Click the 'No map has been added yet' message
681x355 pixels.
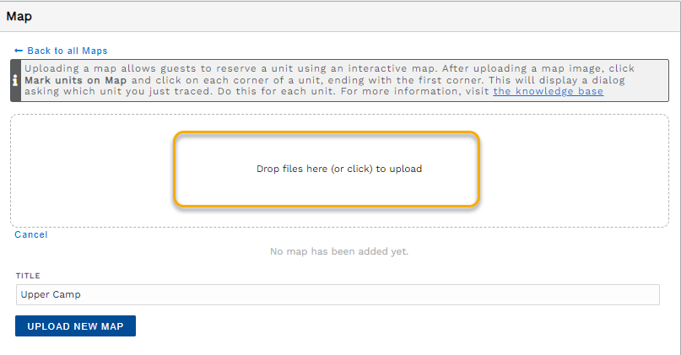pyautogui.click(x=338, y=251)
